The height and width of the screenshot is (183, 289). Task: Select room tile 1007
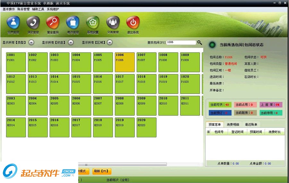[147, 62]
